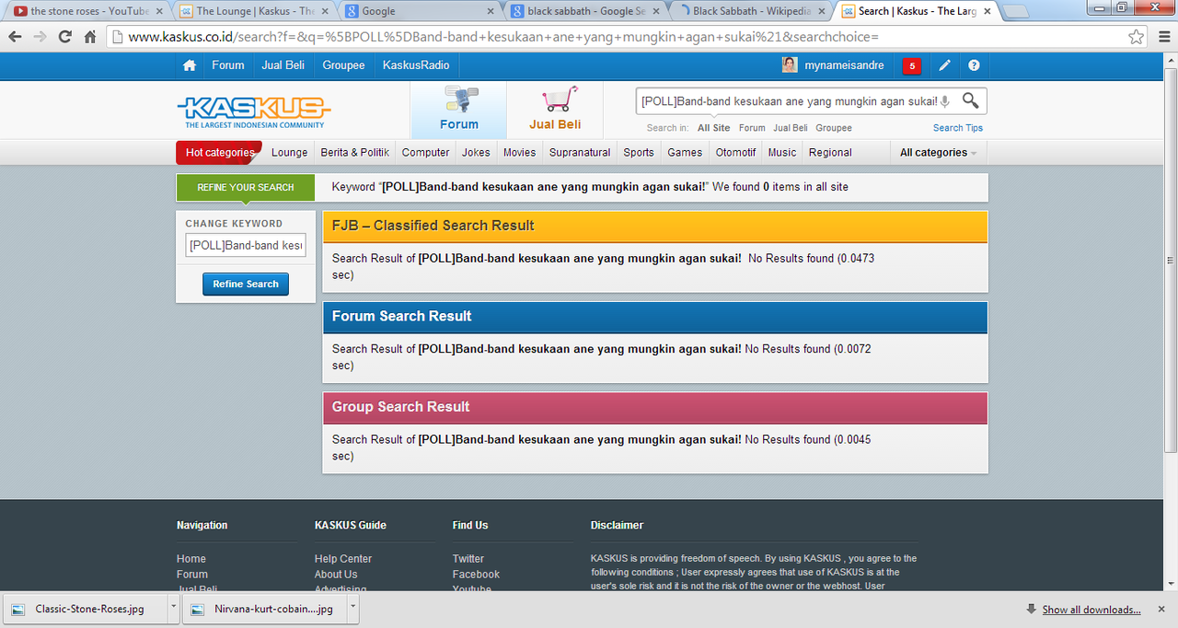Click the Hot categories button

click(219, 153)
